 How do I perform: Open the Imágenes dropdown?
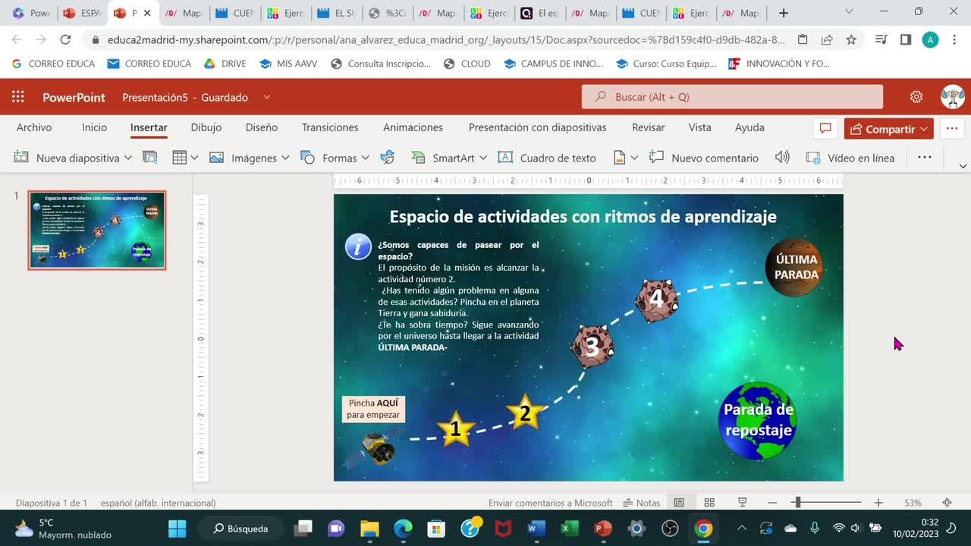(x=285, y=158)
